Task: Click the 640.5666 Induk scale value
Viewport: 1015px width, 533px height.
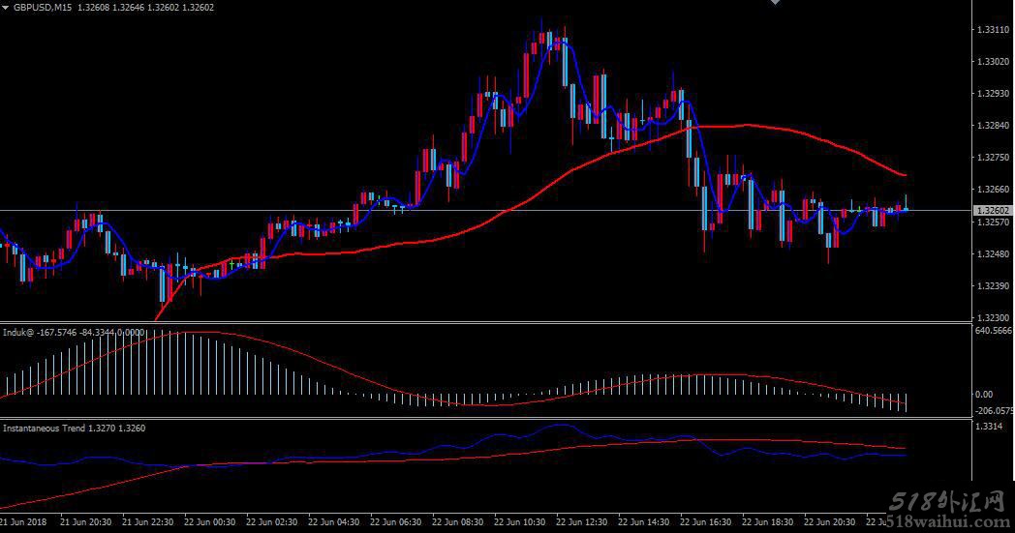Action: tap(994, 331)
